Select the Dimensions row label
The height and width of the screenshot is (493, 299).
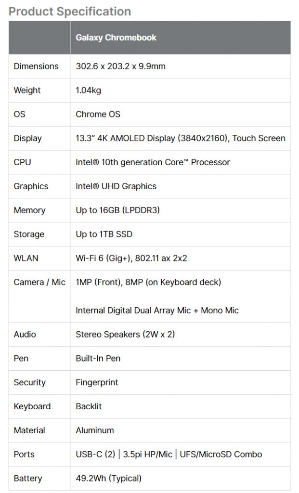tap(36, 66)
